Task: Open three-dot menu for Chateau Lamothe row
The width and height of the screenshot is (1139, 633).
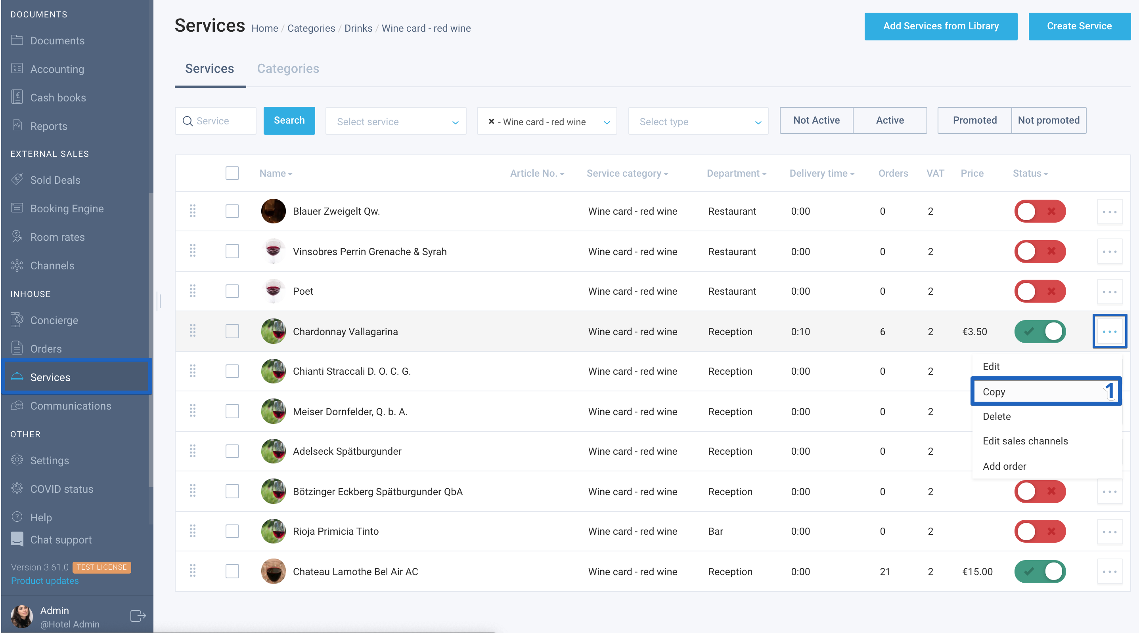Action: [x=1109, y=572]
